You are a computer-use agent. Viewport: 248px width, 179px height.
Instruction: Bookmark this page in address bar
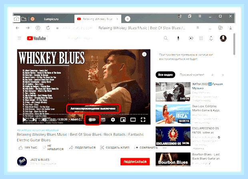(x=198, y=28)
